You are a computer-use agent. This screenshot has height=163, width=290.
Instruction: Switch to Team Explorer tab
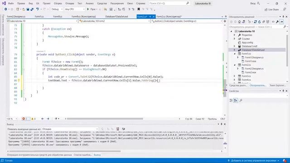point(277,86)
